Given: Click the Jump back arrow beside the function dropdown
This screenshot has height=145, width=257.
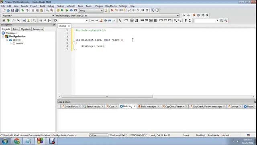Looking at the screenshot, I should coord(184,15).
